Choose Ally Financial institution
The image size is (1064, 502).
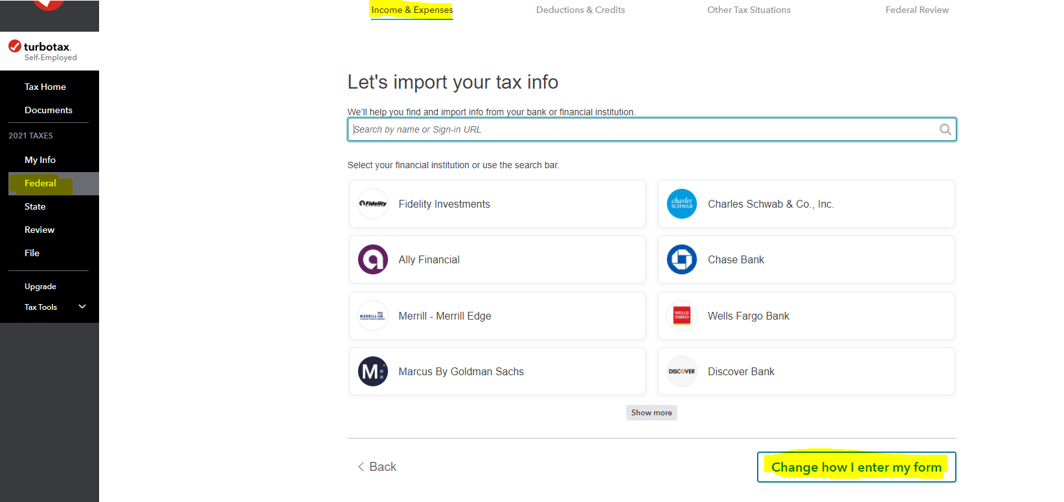click(x=497, y=259)
